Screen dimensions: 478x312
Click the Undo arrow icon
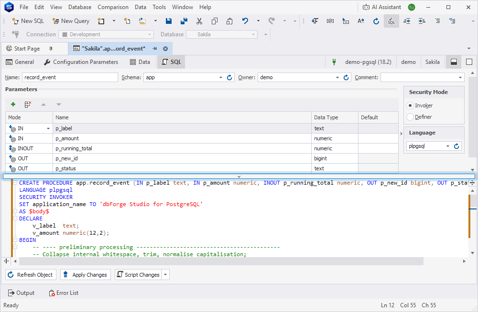point(245,21)
